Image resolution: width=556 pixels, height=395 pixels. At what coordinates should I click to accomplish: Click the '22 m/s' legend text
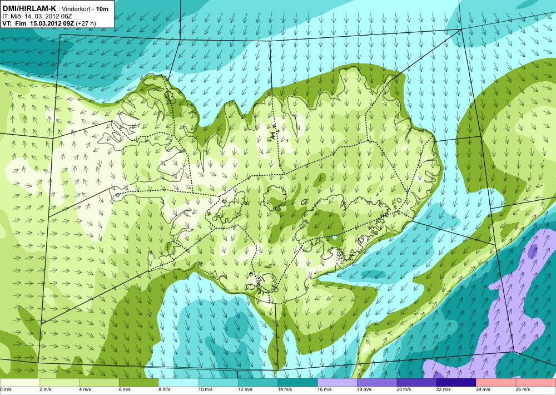(x=444, y=389)
